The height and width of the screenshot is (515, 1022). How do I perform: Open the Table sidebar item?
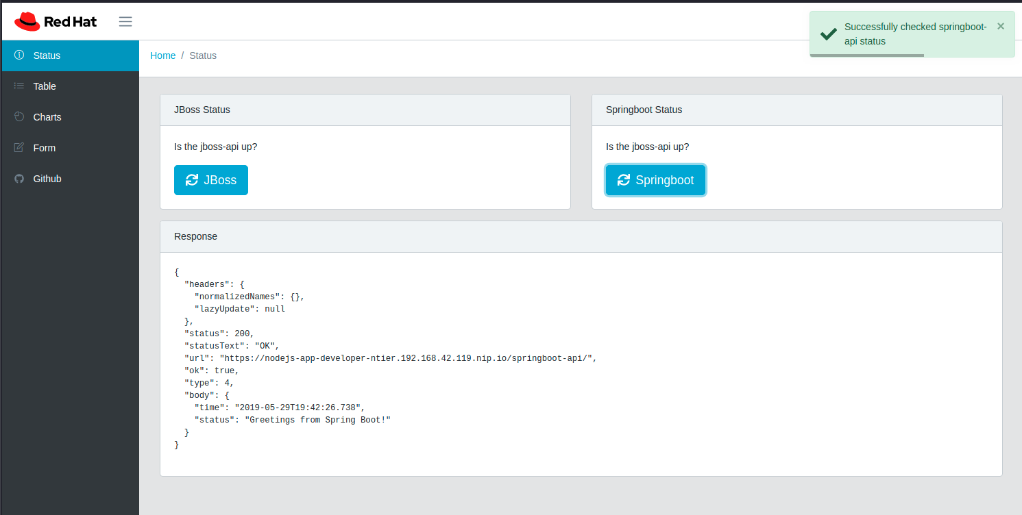pyautogui.click(x=71, y=86)
